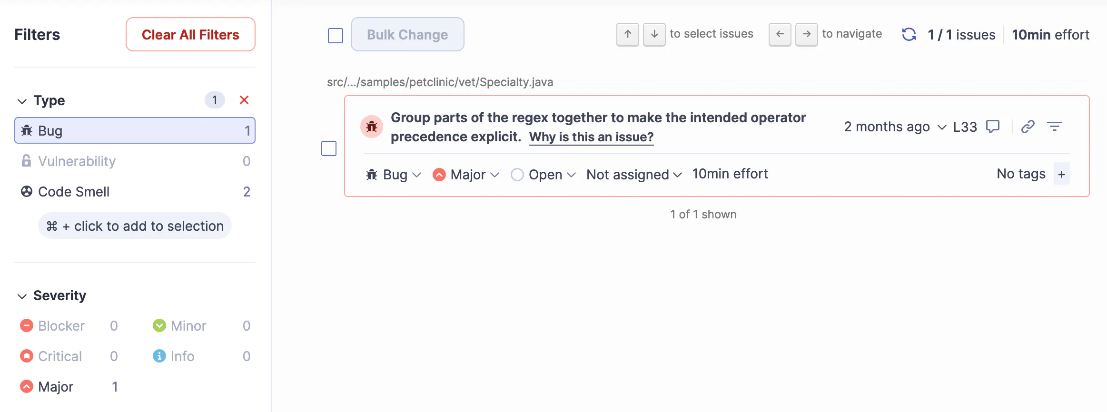Image resolution: width=1107 pixels, height=412 pixels.
Task: Copy the issue permalink icon
Action: pos(1027,127)
